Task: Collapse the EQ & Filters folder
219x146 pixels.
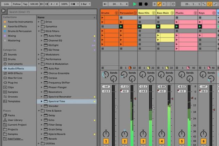Action: point(39,31)
